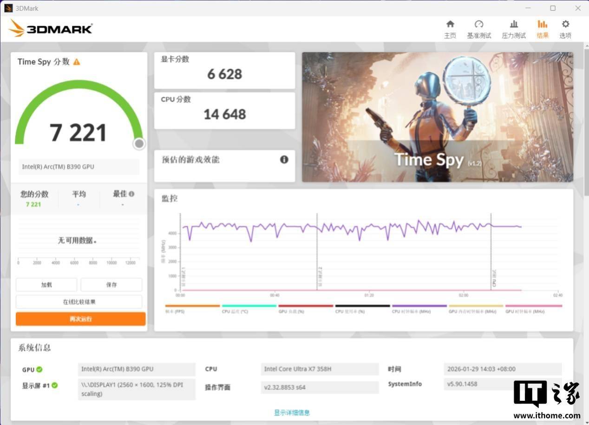589x425 pixels.
Task: Click the info icon next to 最佳
Action: point(132,194)
